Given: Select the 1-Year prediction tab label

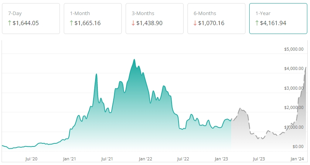Looking at the screenshot, I should (264, 13).
